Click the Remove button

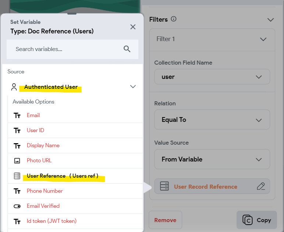pyautogui.click(x=166, y=220)
